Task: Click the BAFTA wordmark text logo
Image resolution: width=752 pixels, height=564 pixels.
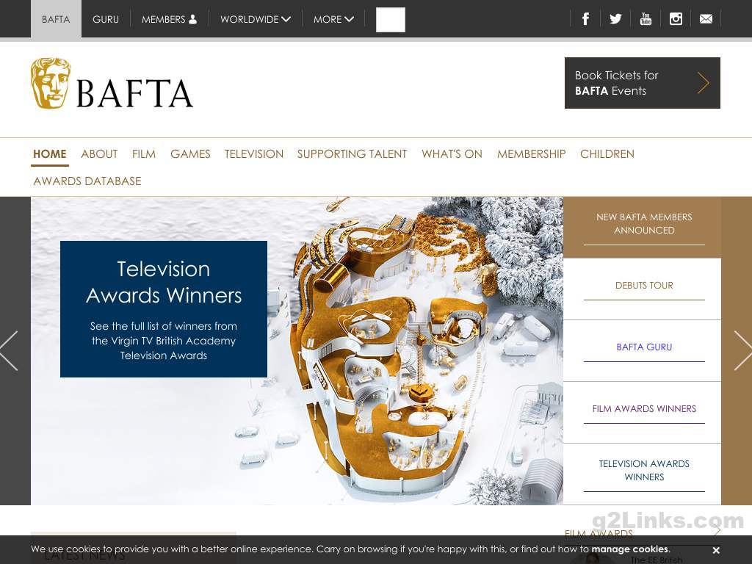Action: click(135, 93)
